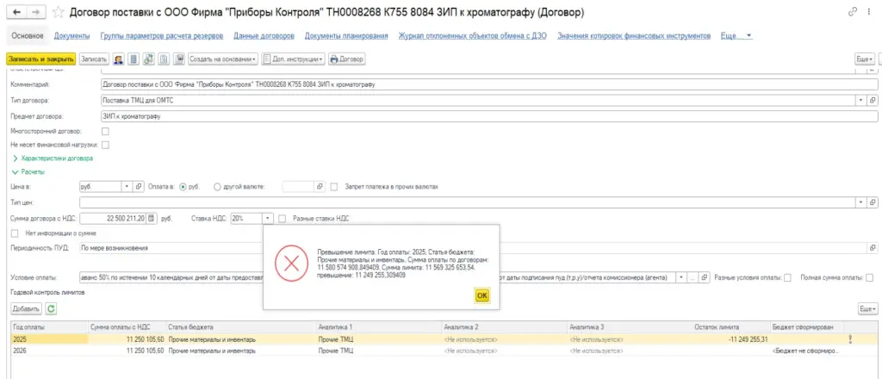Viewport: 882px width, 379px height.
Task: Open Тип цен dropdown arrow
Action: pos(861,202)
